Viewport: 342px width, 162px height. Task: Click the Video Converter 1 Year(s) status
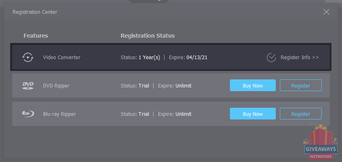coord(149,58)
